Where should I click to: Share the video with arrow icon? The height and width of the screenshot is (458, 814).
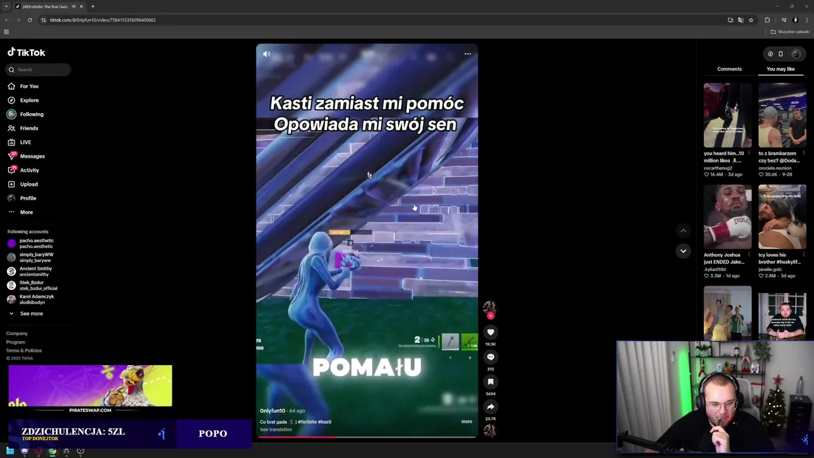click(x=490, y=406)
